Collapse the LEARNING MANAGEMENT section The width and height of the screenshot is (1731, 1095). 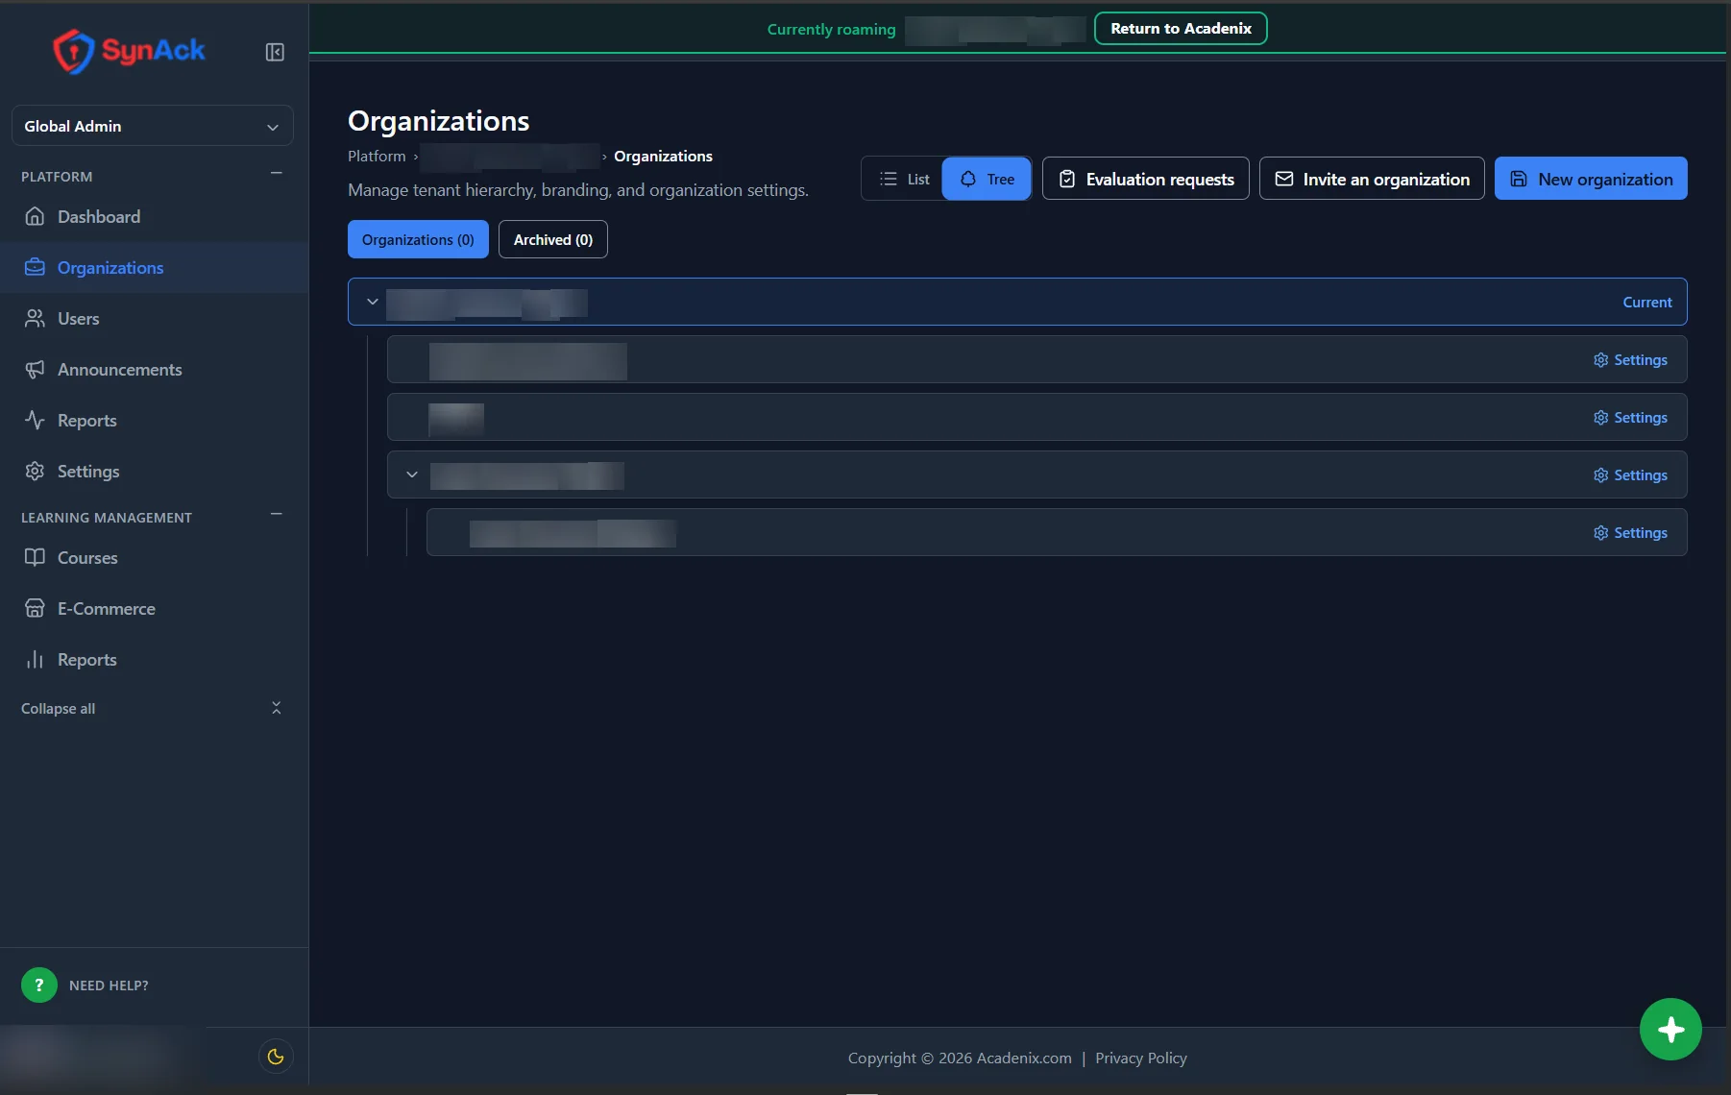(277, 515)
